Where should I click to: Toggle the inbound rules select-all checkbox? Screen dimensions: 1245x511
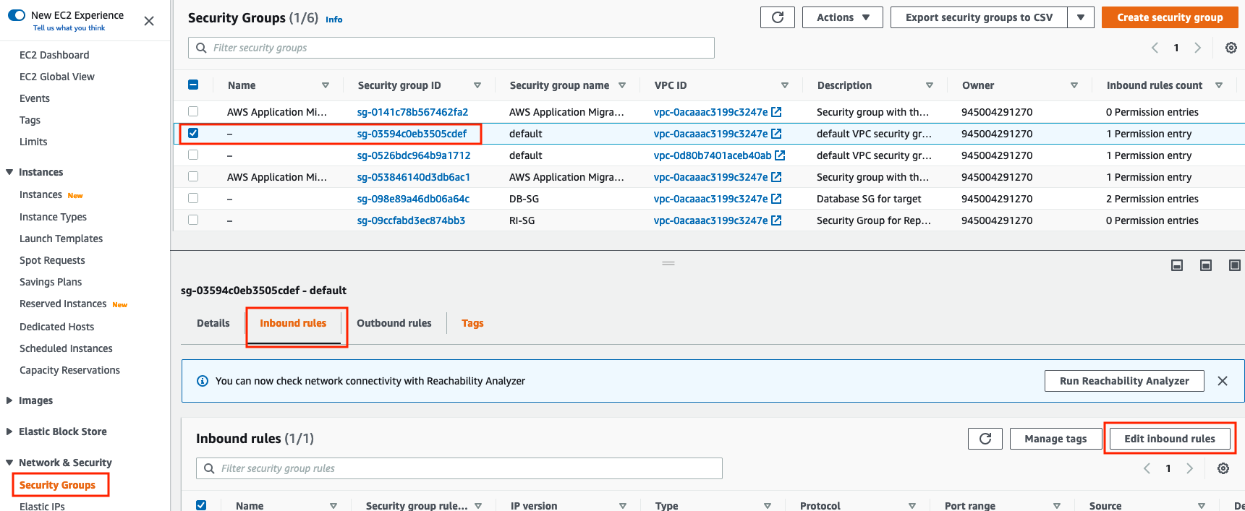pos(201,505)
